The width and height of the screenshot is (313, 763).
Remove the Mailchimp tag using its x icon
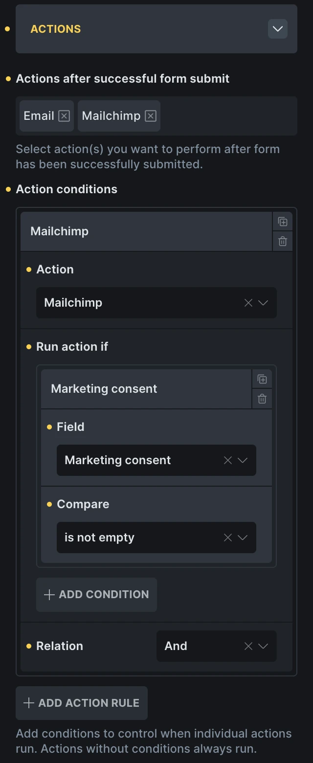pos(151,116)
